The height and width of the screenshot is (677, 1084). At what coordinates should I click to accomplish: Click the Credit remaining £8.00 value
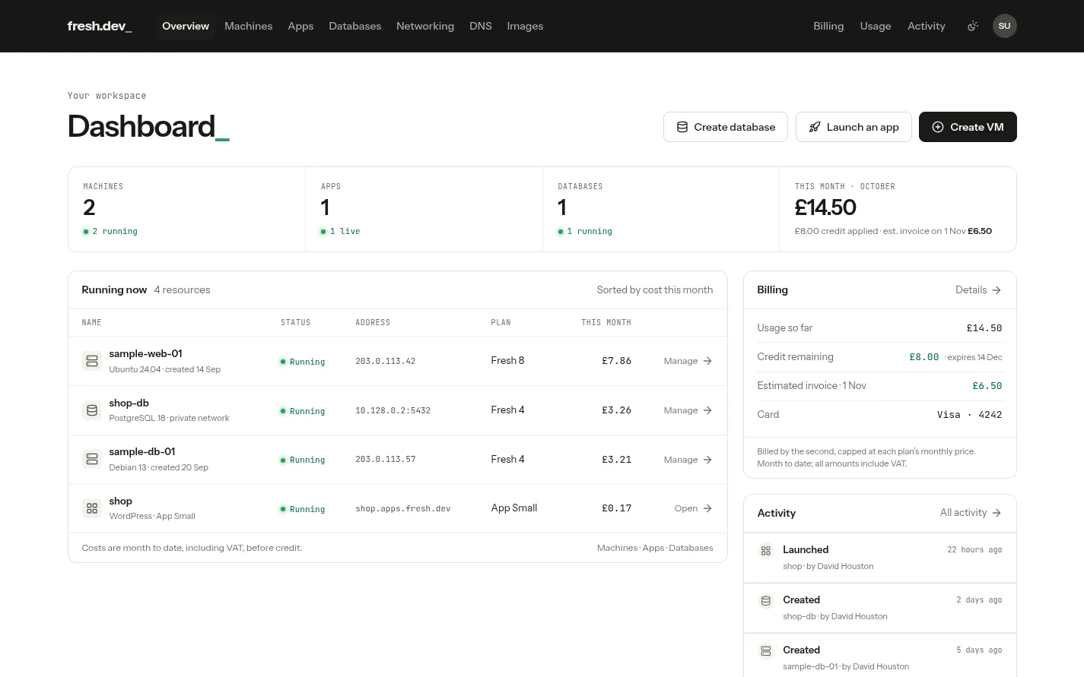coord(923,357)
